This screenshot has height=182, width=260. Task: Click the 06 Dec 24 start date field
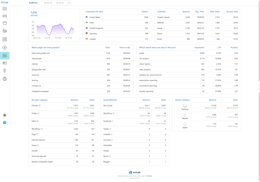[x=48, y=3]
